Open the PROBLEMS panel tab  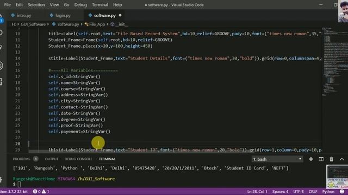[22, 159]
